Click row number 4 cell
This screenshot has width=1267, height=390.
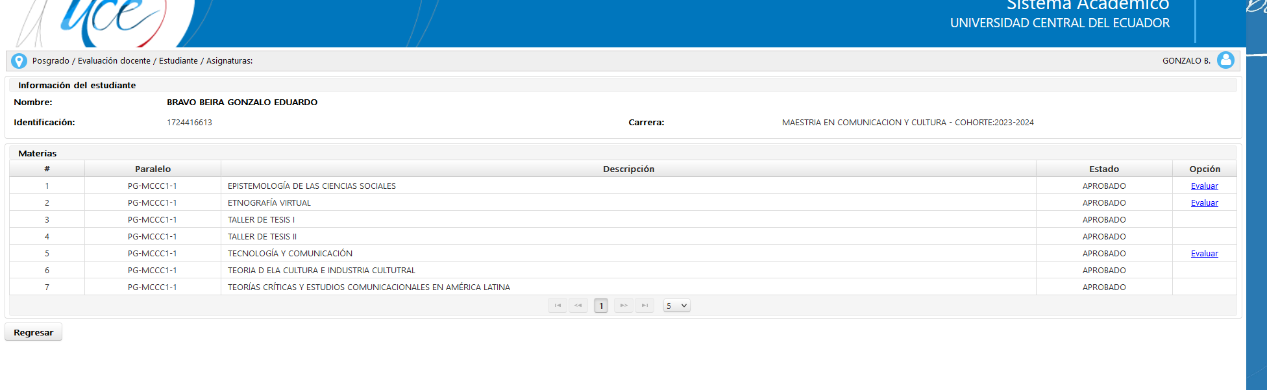pos(47,237)
